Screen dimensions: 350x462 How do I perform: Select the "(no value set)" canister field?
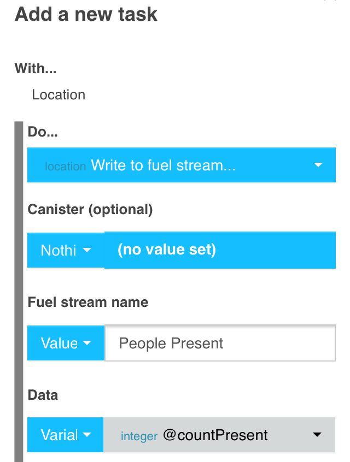tap(220, 250)
